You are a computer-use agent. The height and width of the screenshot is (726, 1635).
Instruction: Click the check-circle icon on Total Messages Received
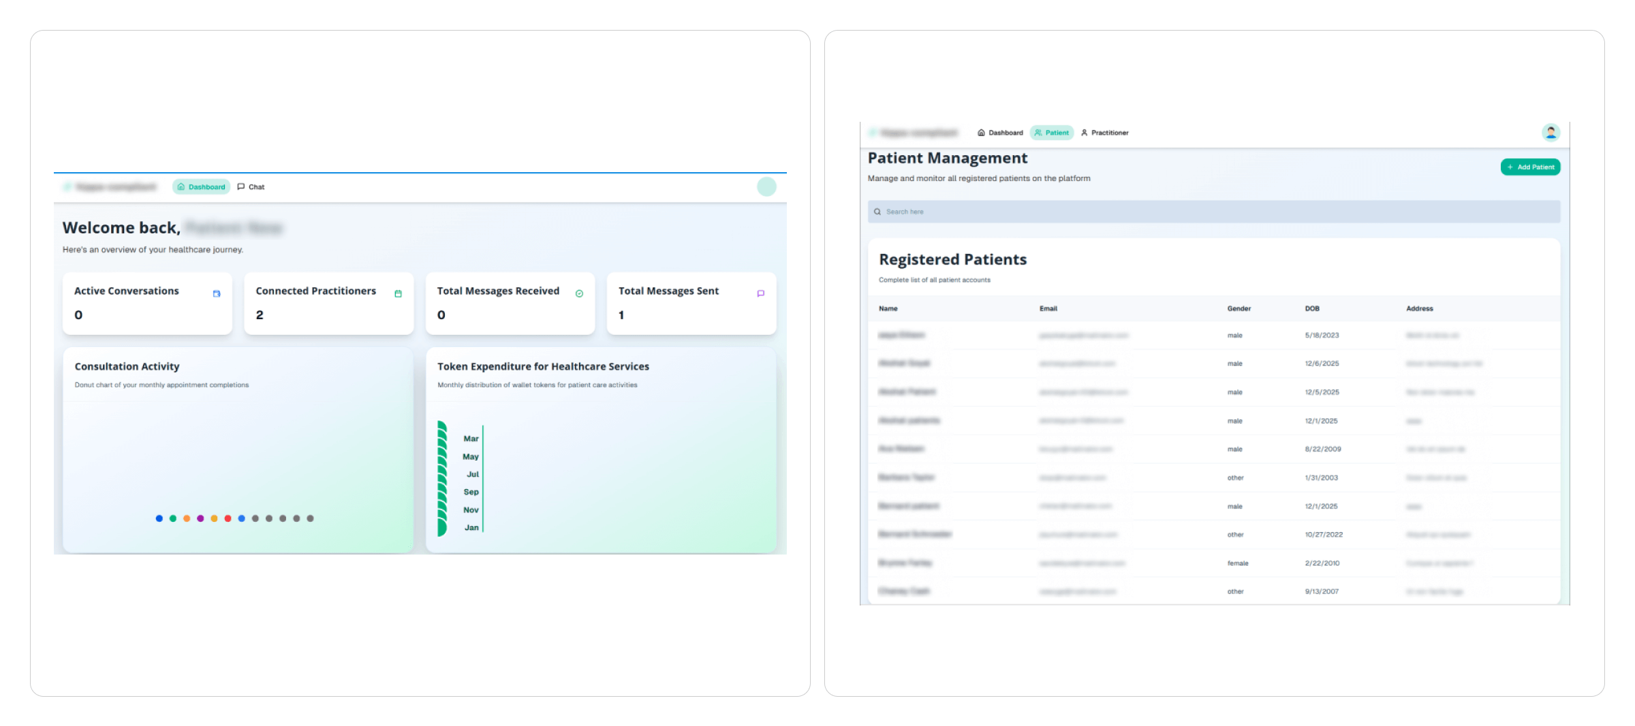point(579,294)
